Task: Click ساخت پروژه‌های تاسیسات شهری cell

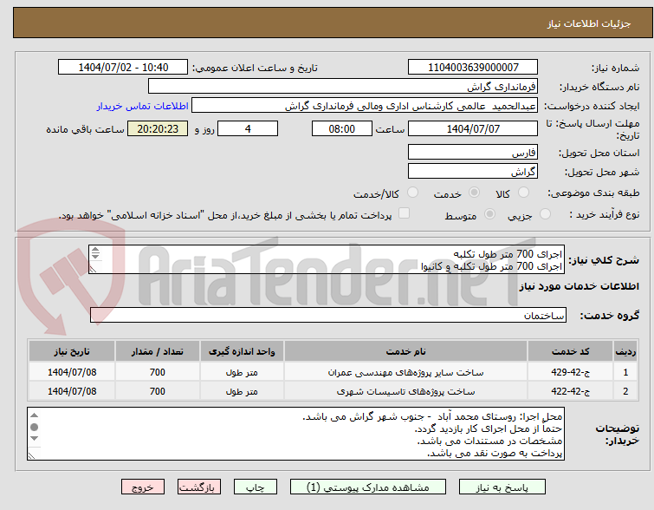Action: pos(405,391)
